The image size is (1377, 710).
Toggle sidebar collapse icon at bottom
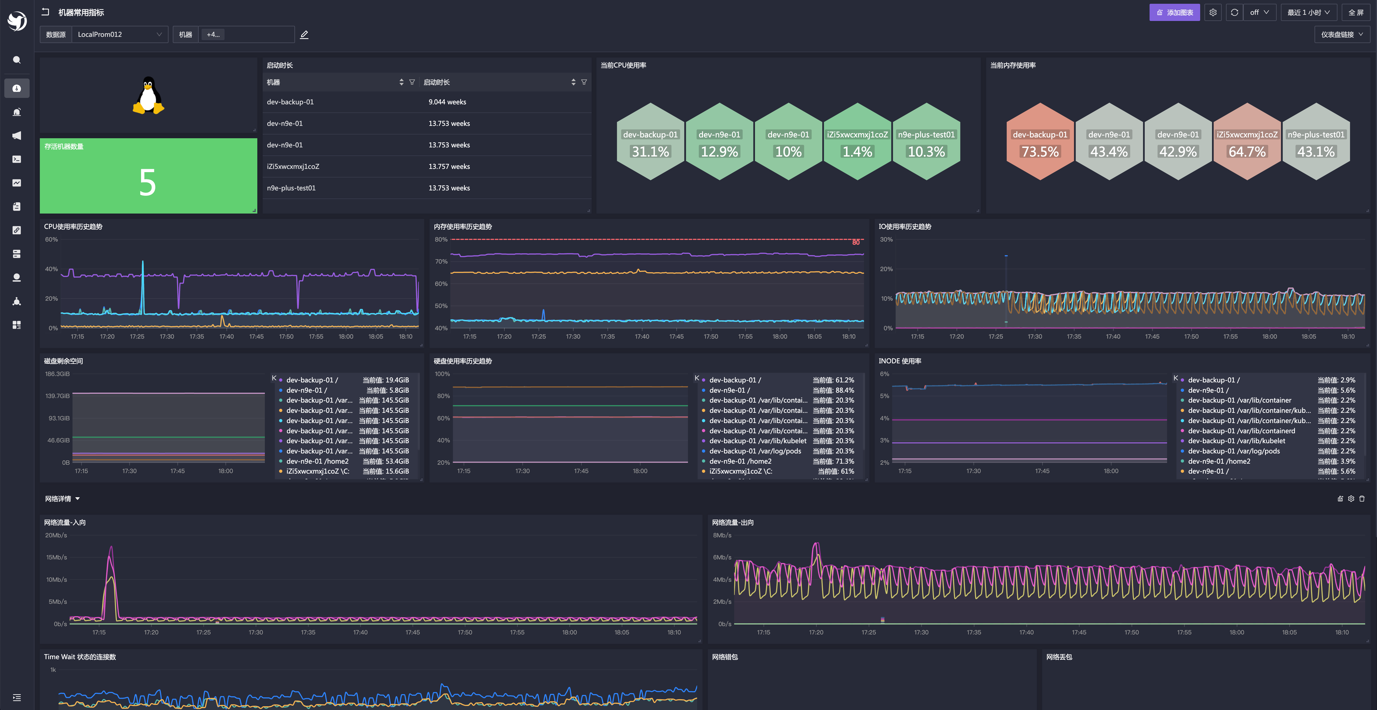[17, 697]
